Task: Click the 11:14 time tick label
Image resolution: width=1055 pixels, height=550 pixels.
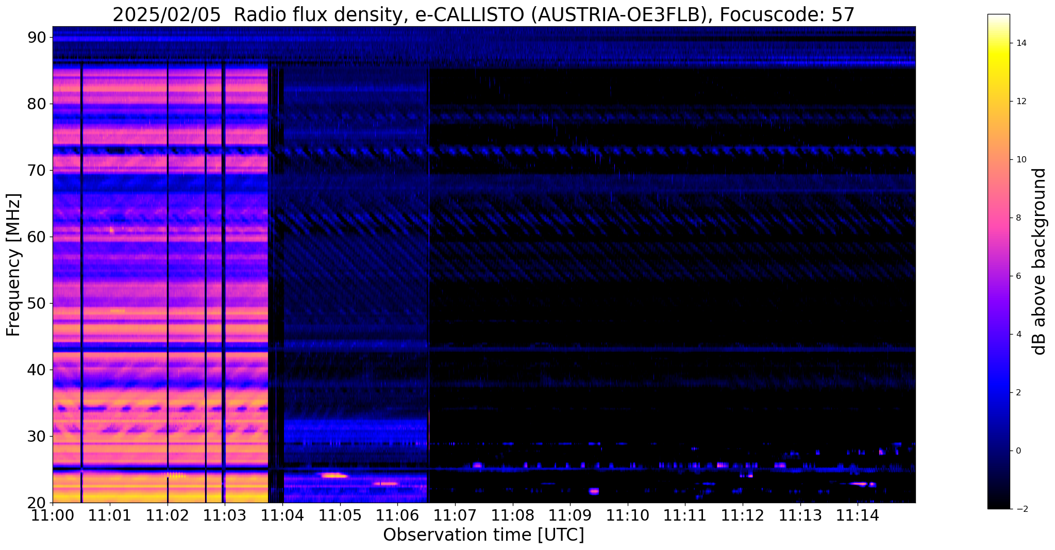Action: pos(858,514)
